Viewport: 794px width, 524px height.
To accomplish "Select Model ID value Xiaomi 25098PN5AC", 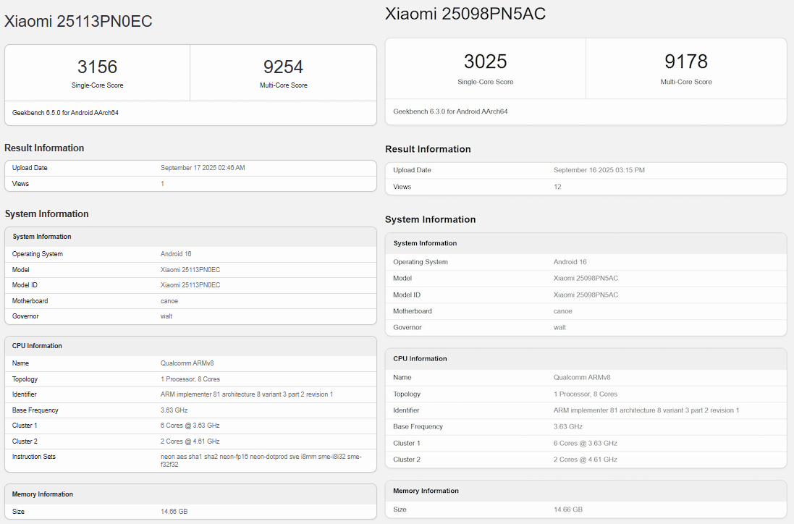I will (x=586, y=295).
